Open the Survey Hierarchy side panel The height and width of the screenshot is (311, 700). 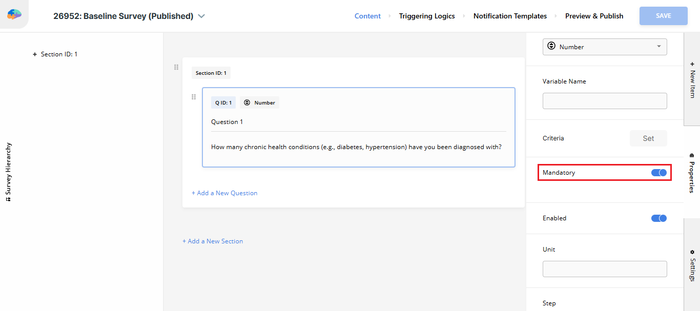tap(8, 172)
